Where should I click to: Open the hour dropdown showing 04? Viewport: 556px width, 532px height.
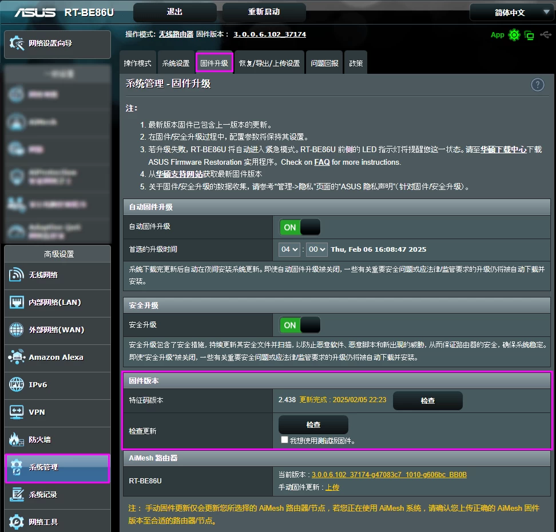289,249
